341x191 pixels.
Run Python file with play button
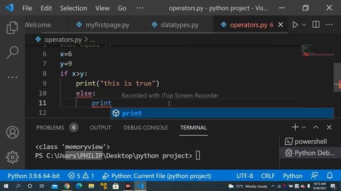[295, 25]
